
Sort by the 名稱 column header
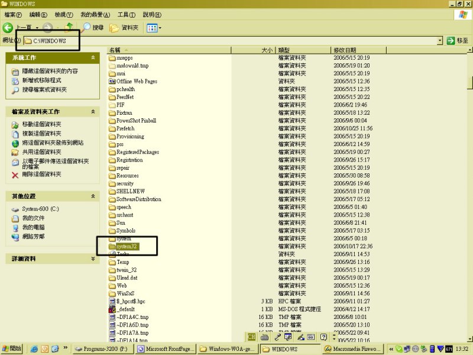coord(169,50)
